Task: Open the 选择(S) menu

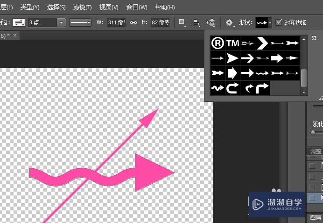Action: coord(56,7)
